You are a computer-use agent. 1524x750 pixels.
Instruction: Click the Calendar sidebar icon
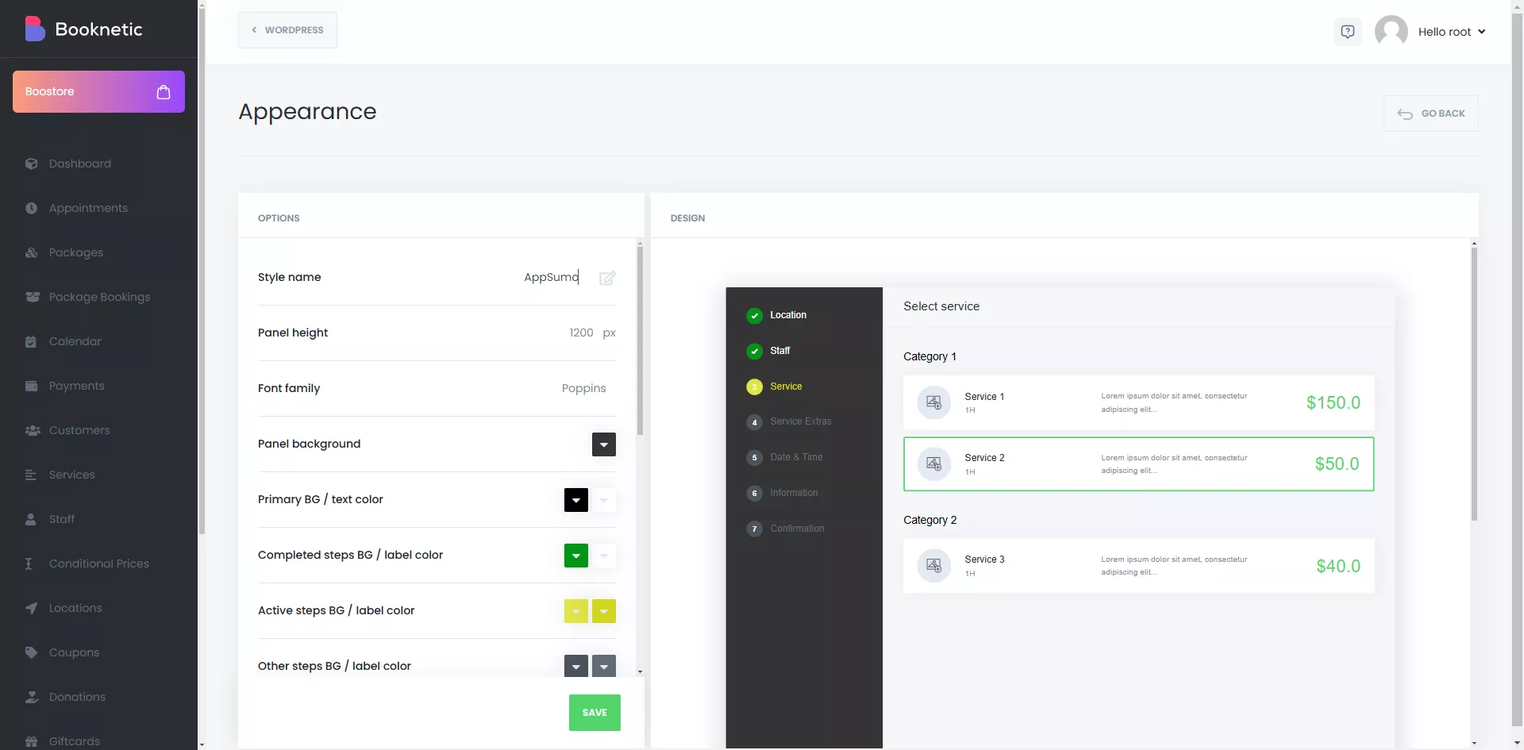point(32,341)
